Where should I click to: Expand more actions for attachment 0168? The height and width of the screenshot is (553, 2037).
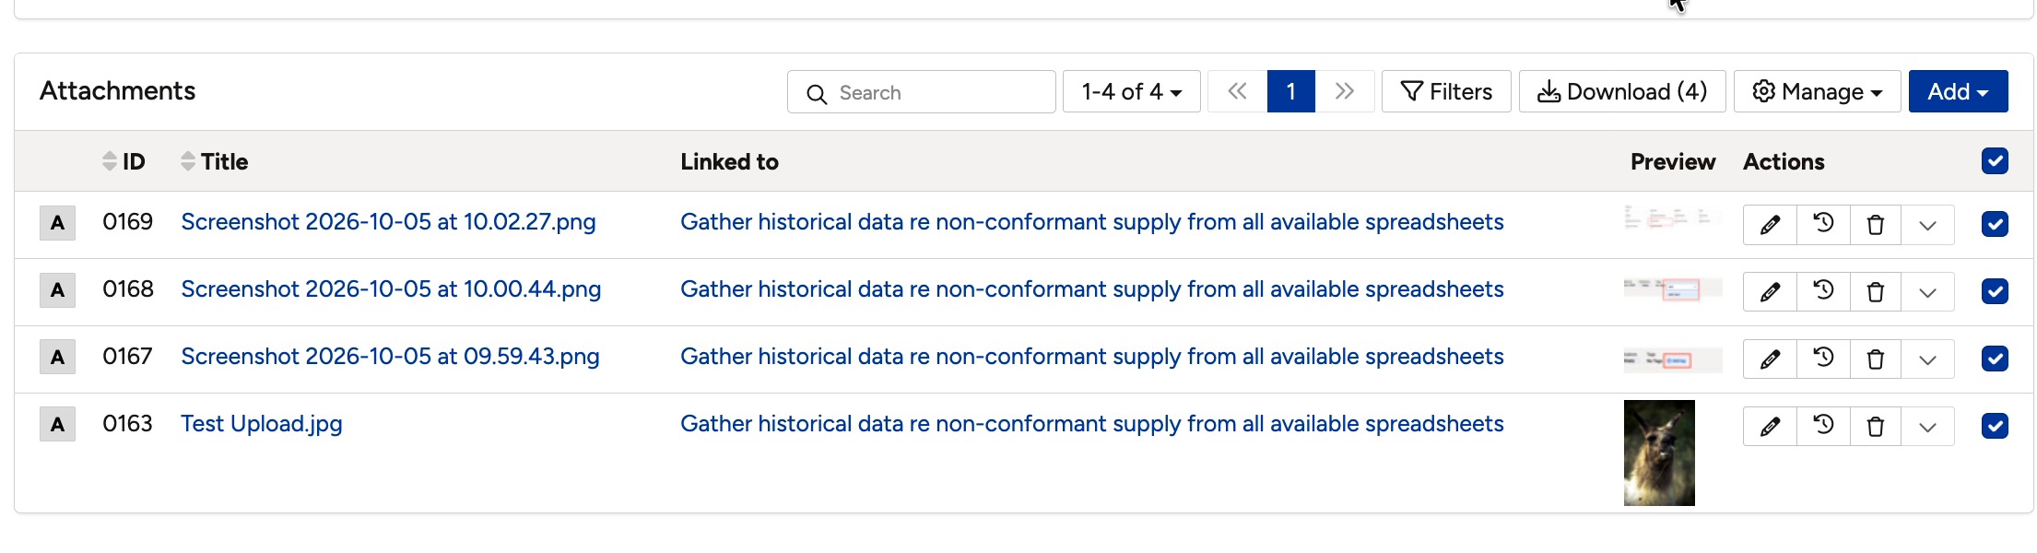click(x=1927, y=292)
